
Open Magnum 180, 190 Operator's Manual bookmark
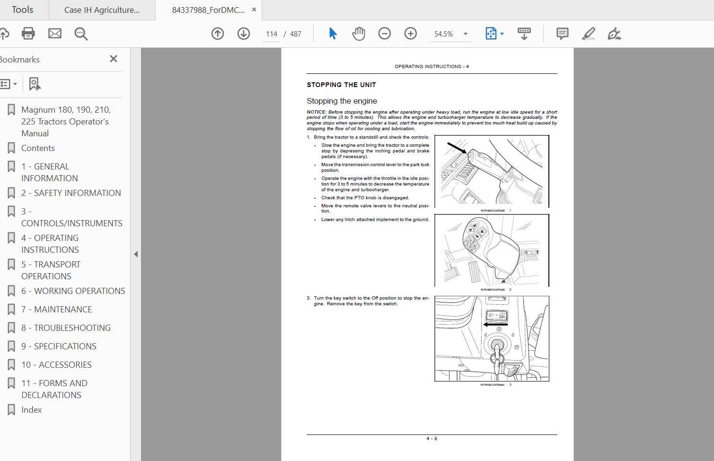[66, 122]
